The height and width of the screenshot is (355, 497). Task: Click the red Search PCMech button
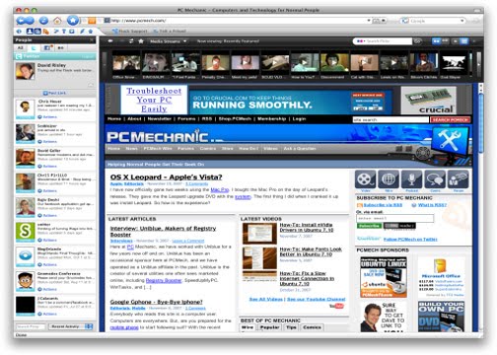[450, 119]
